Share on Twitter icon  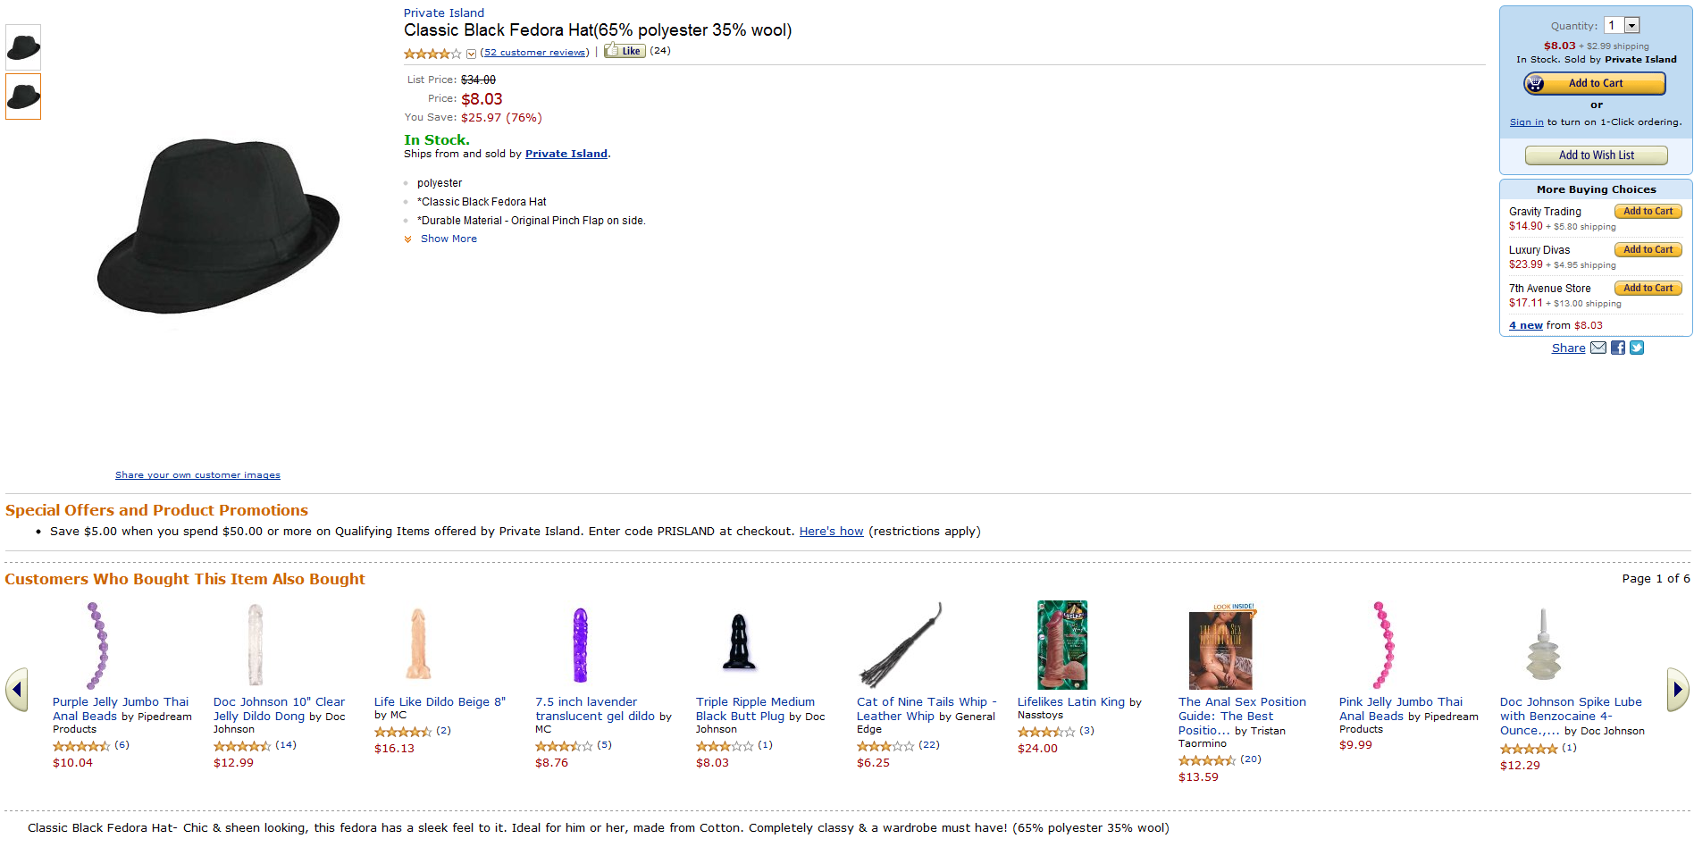point(1637,348)
